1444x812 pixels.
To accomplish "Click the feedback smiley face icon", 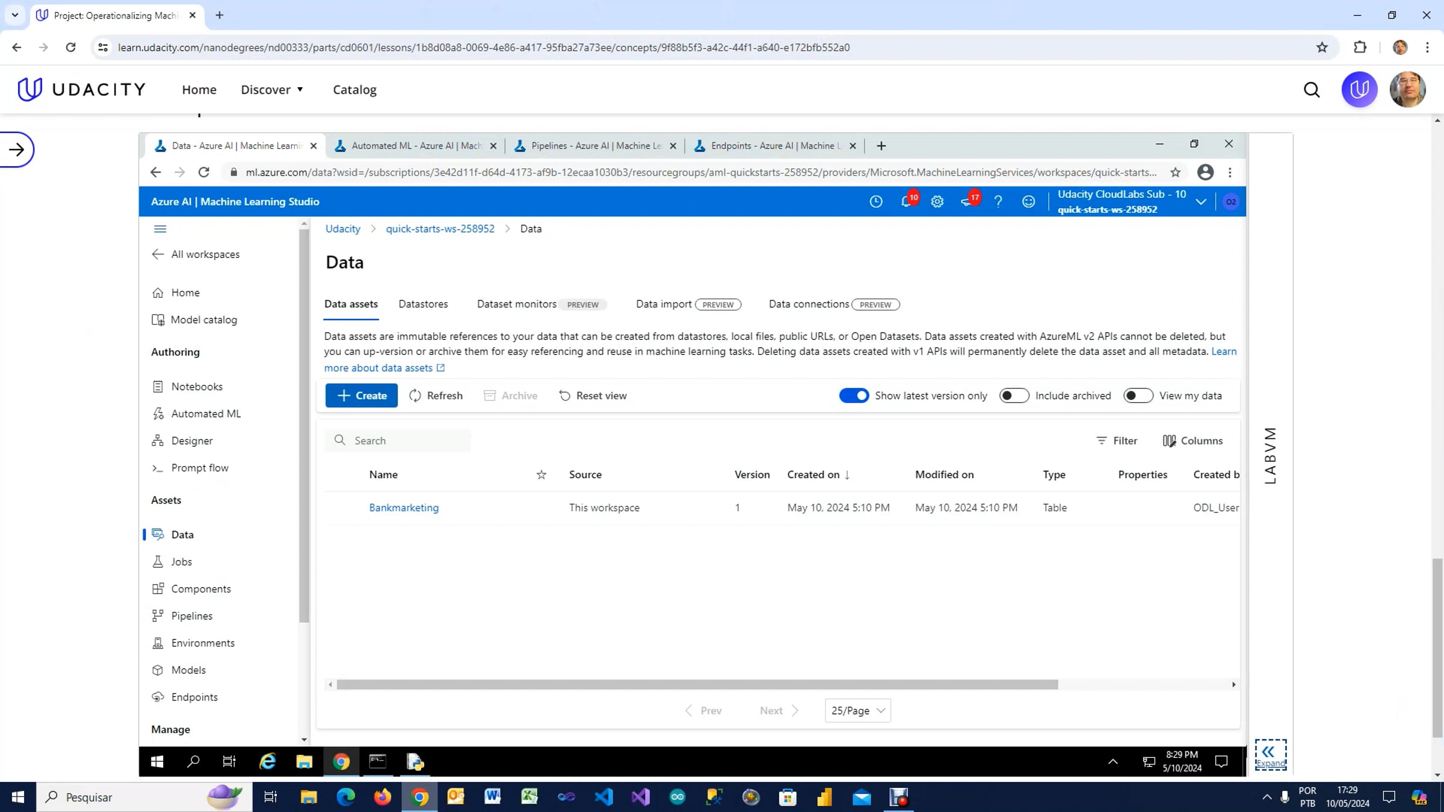I will [x=1028, y=202].
